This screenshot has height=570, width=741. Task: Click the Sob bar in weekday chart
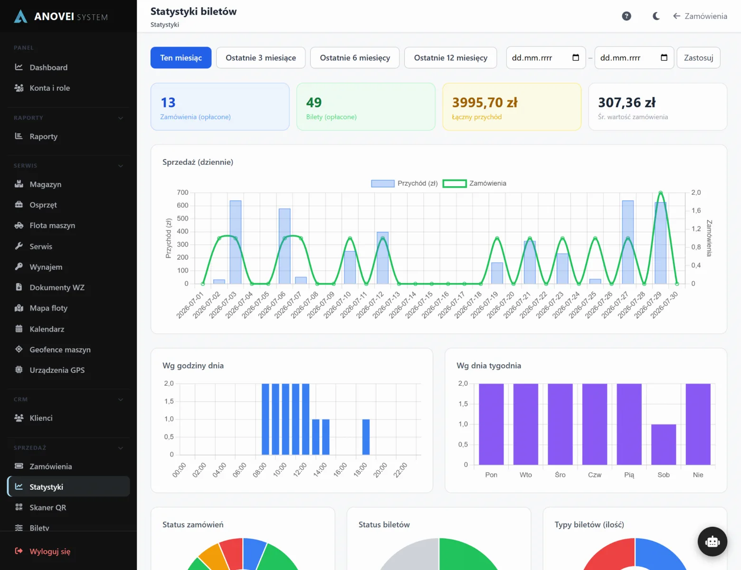664,445
